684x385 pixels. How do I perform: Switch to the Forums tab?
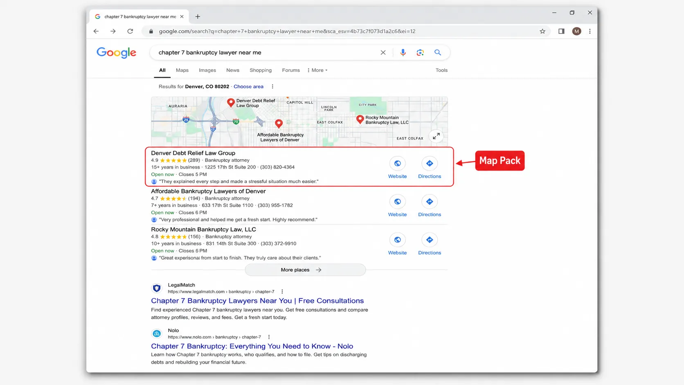[291, 70]
